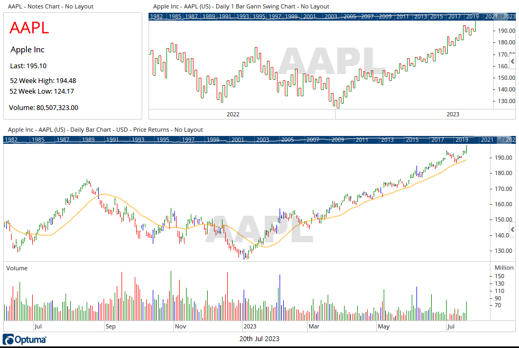Jump to 1991 on Gann Swing timeline
This screenshot has height=348, width=519.
pos(225,16)
